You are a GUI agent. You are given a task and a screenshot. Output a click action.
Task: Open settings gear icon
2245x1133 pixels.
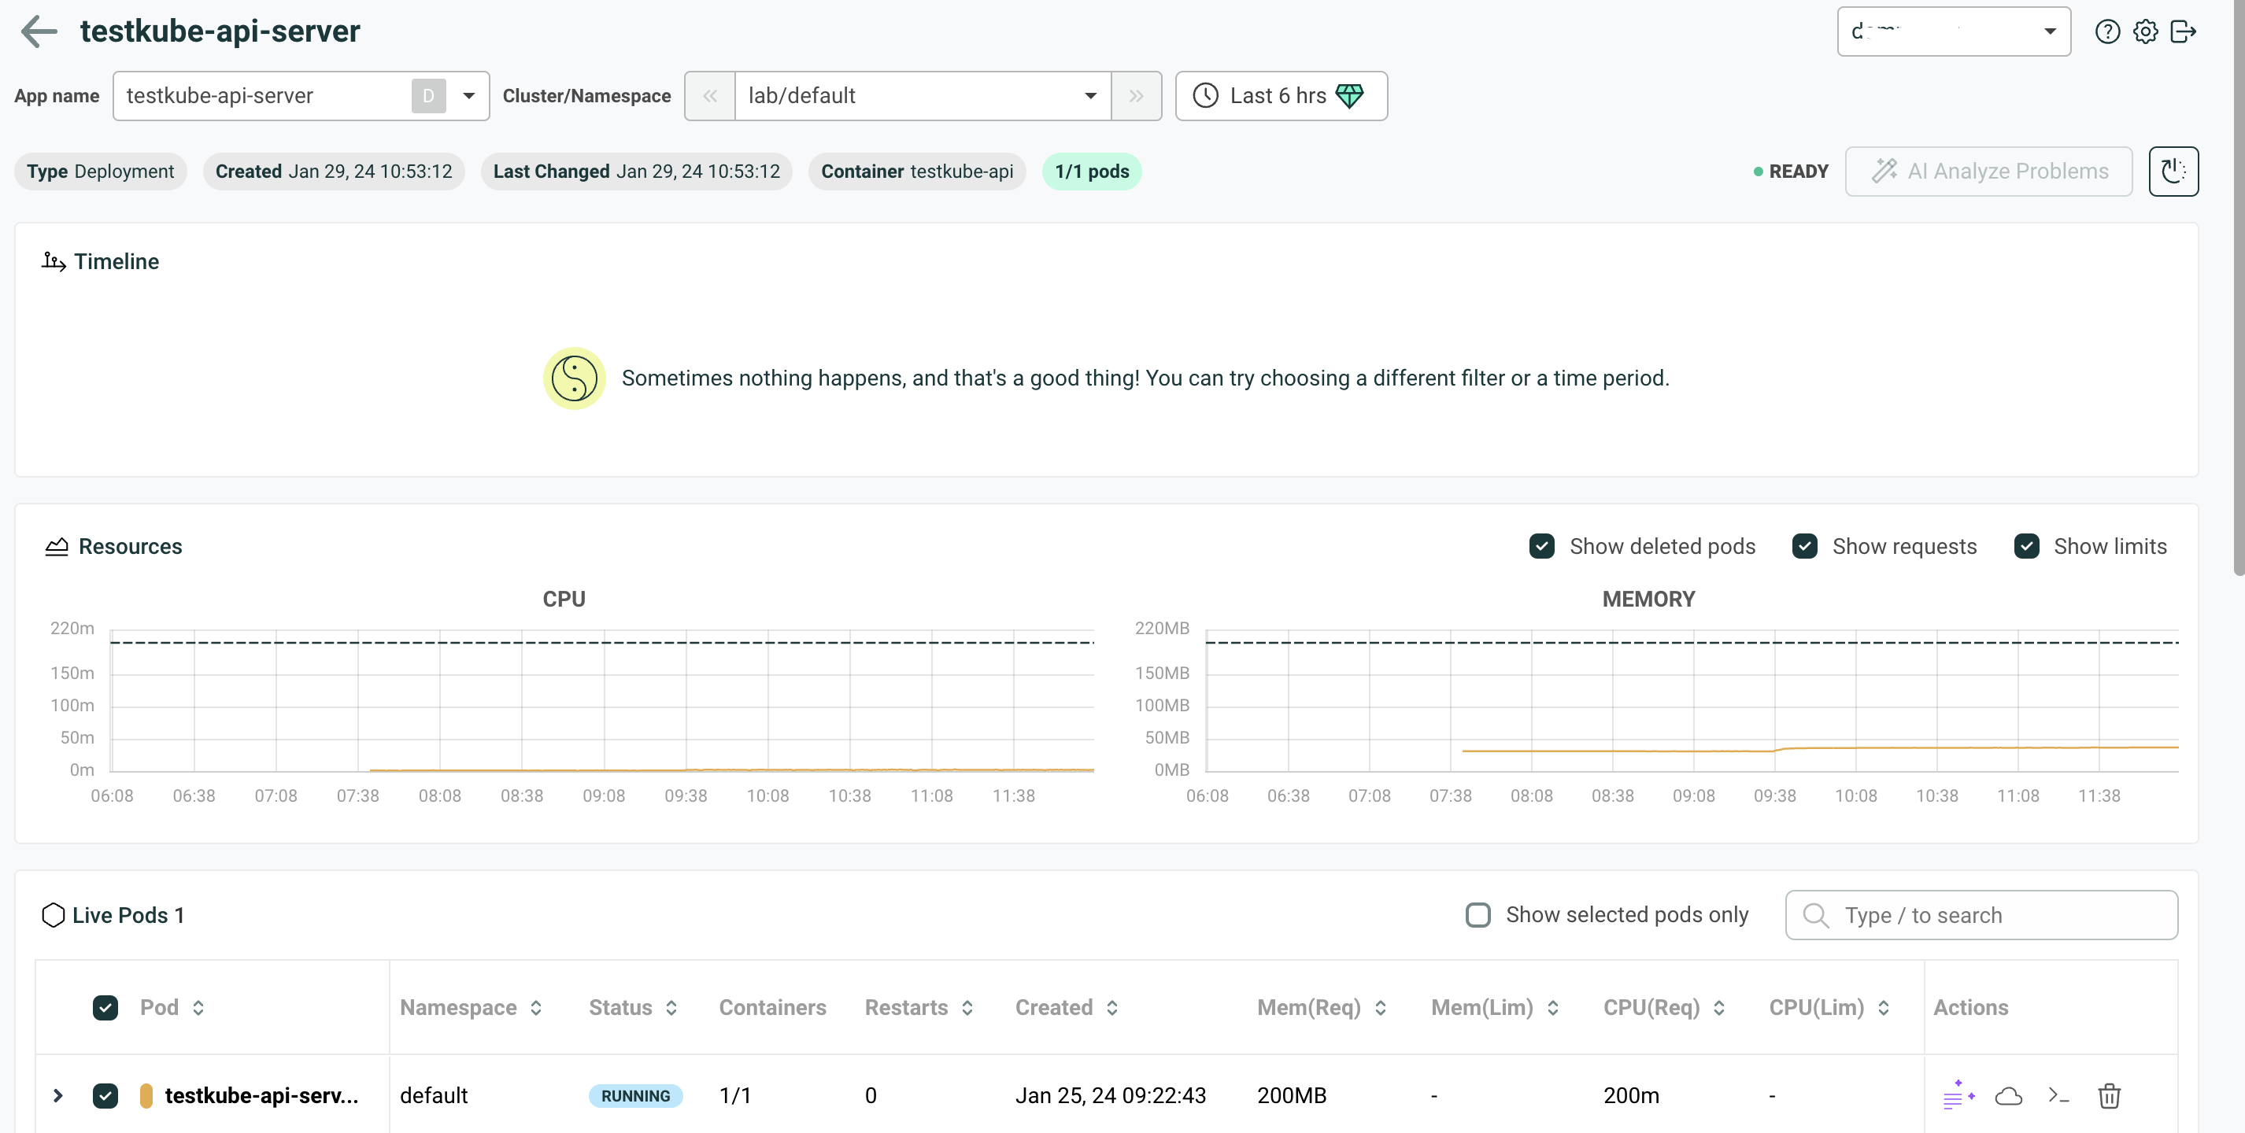tap(2145, 31)
